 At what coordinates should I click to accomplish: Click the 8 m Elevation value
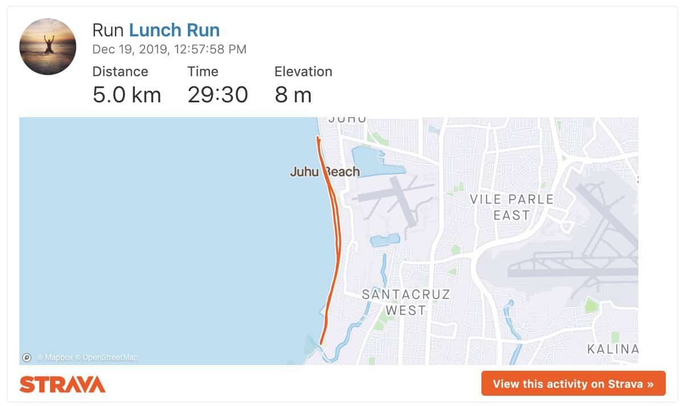click(x=292, y=94)
